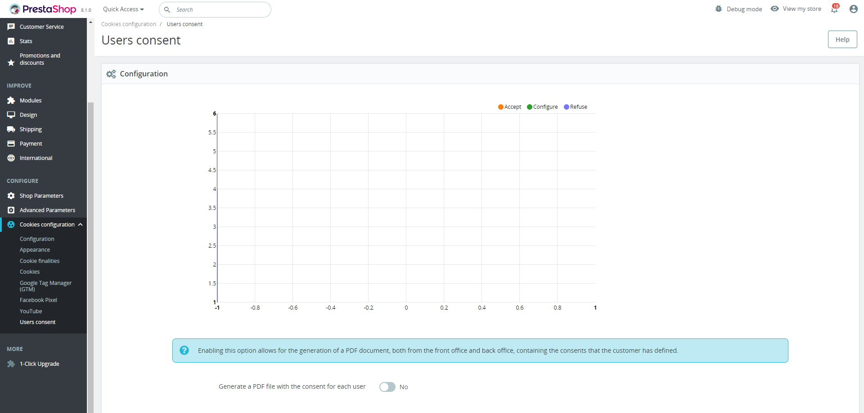
Task: Open the notifications bell icon
Action: (x=835, y=9)
